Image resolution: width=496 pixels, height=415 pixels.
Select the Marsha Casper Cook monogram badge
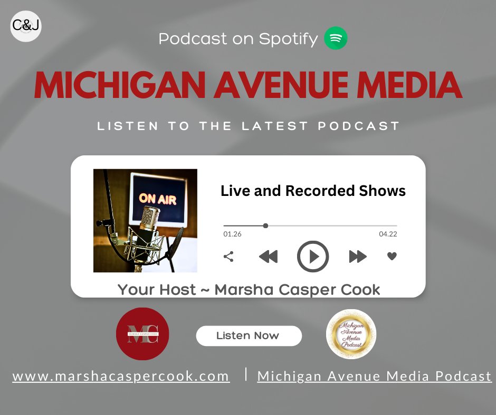coord(142,334)
